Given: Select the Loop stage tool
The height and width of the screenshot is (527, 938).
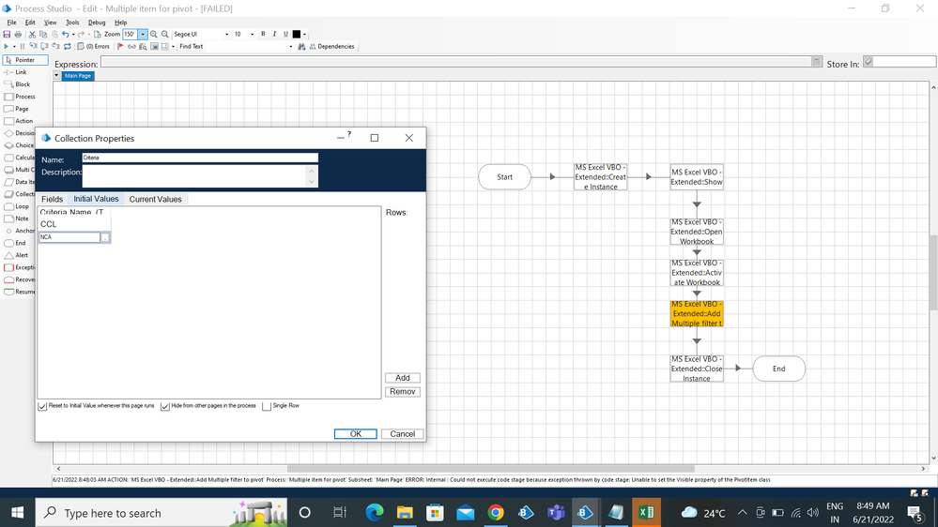Looking at the screenshot, I should coord(17,206).
